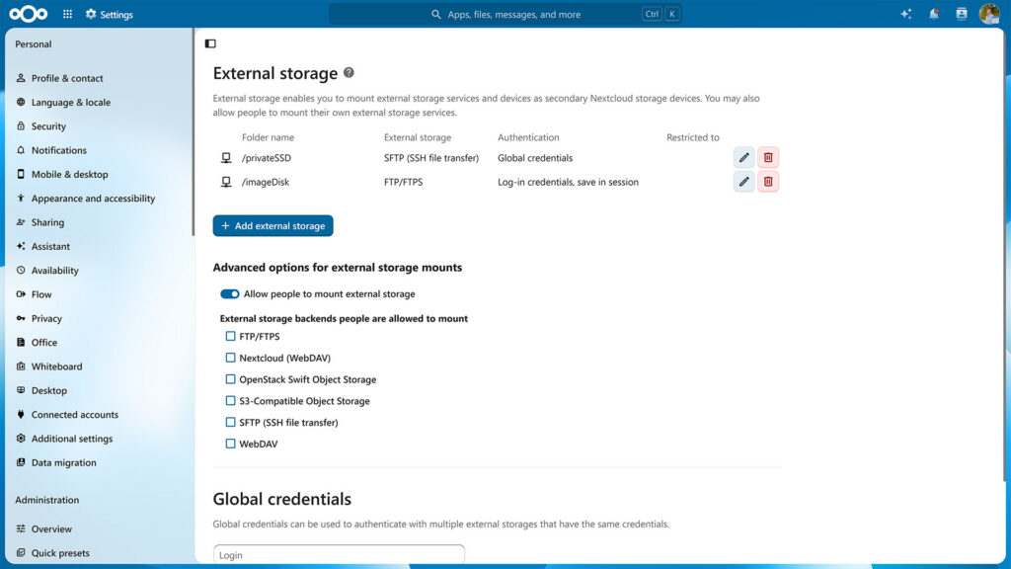Focus the global credentials Login field

[x=339, y=554]
